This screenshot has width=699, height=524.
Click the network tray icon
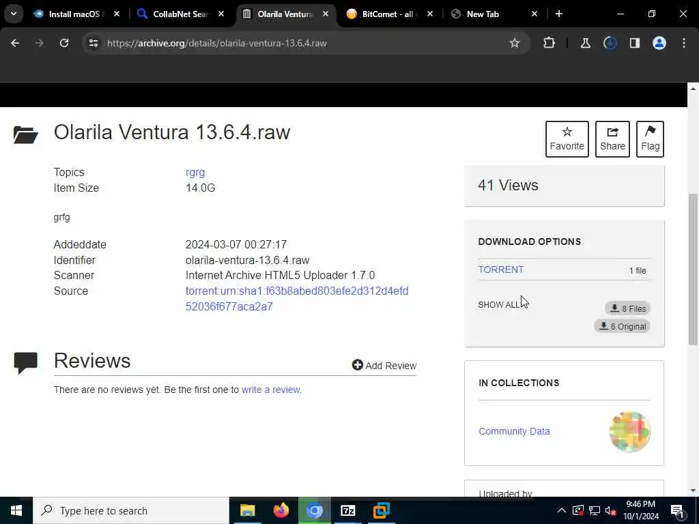pyautogui.click(x=595, y=510)
